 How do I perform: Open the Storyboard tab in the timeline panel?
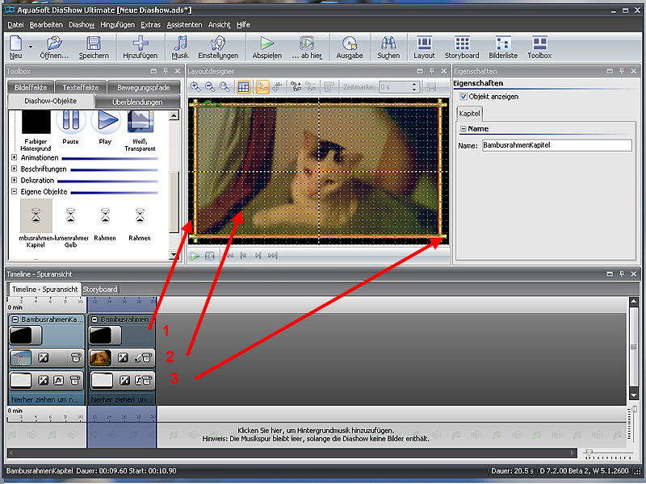pyautogui.click(x=100, y=289)
